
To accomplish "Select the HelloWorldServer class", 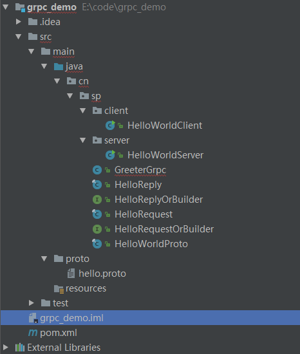I will (165, 155).
